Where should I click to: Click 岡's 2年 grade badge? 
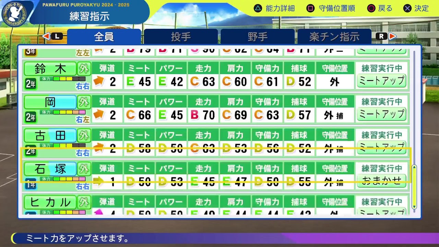tap(30, 117)
